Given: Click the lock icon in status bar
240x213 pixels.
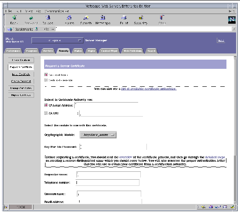Looking at the screenshot, I should (x=6, y=207).
